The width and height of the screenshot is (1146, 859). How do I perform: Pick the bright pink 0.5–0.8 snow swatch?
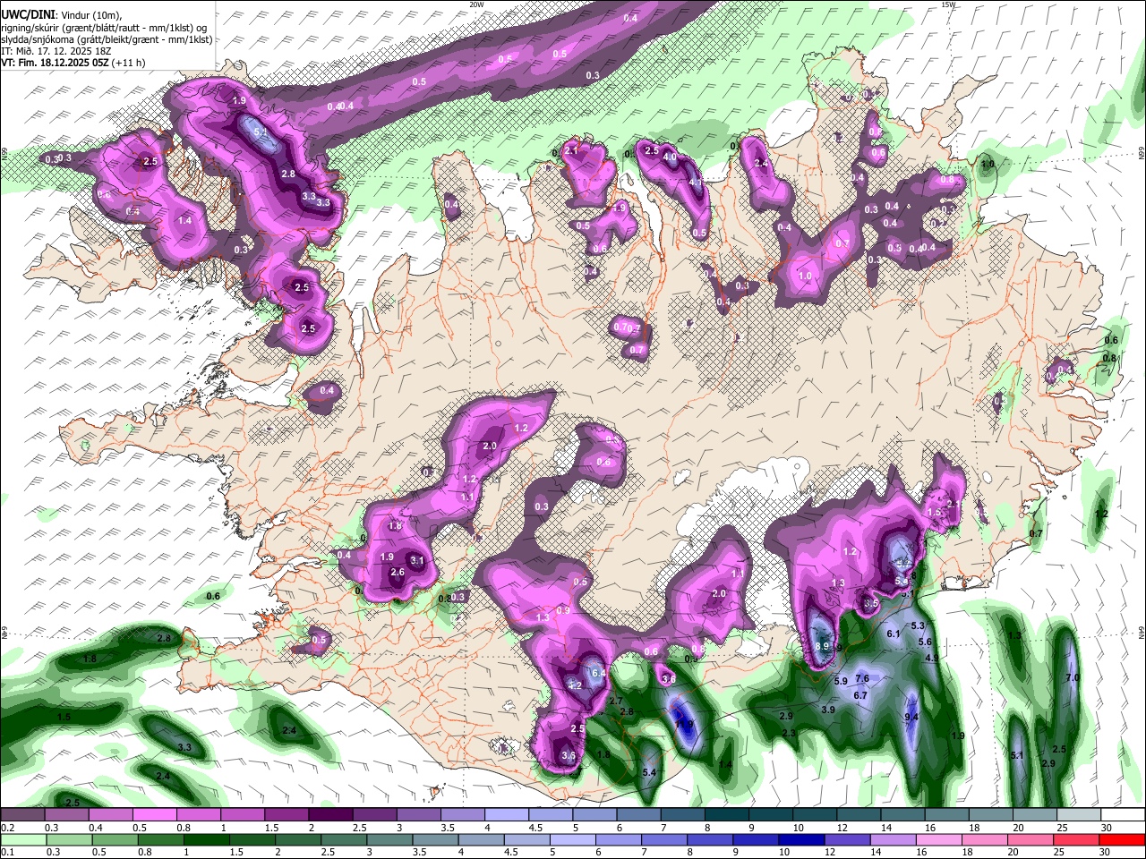154,815
